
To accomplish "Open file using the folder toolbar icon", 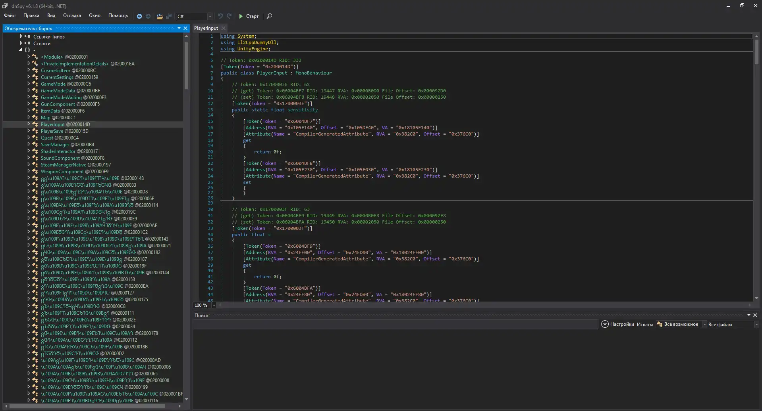I will 160,16.
